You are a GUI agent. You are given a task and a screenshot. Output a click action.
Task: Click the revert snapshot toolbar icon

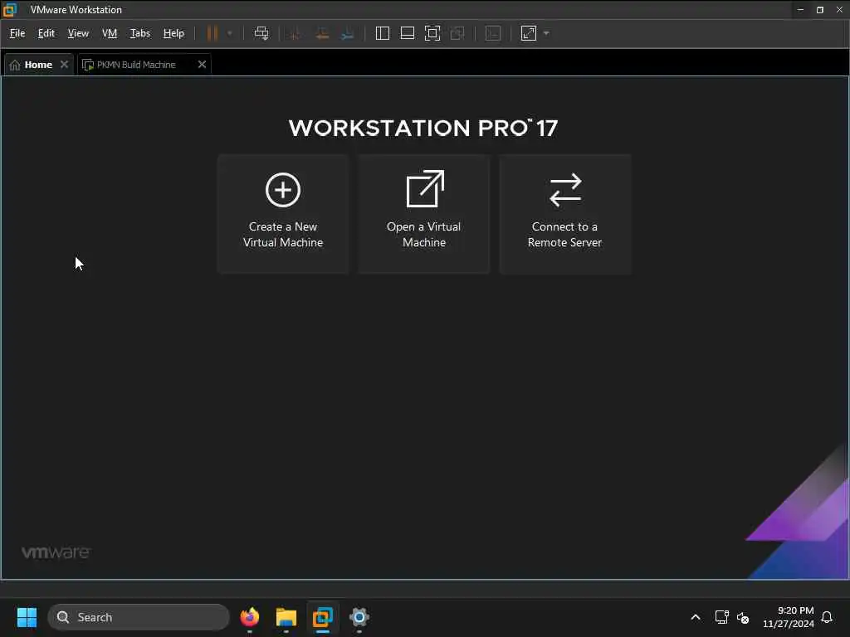tap(322, 33)
